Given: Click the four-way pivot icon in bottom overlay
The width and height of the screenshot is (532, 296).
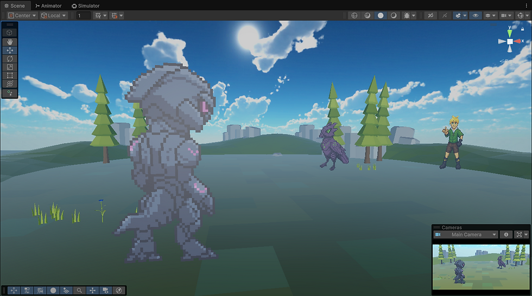Looking at the screenshot, I should click(92, 291).
